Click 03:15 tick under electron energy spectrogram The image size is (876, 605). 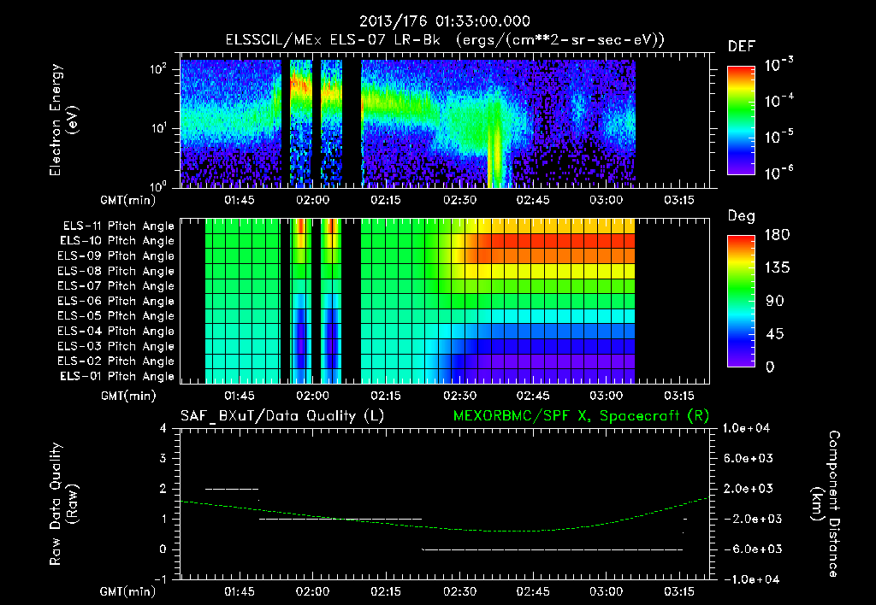click(x=679, y=200)
